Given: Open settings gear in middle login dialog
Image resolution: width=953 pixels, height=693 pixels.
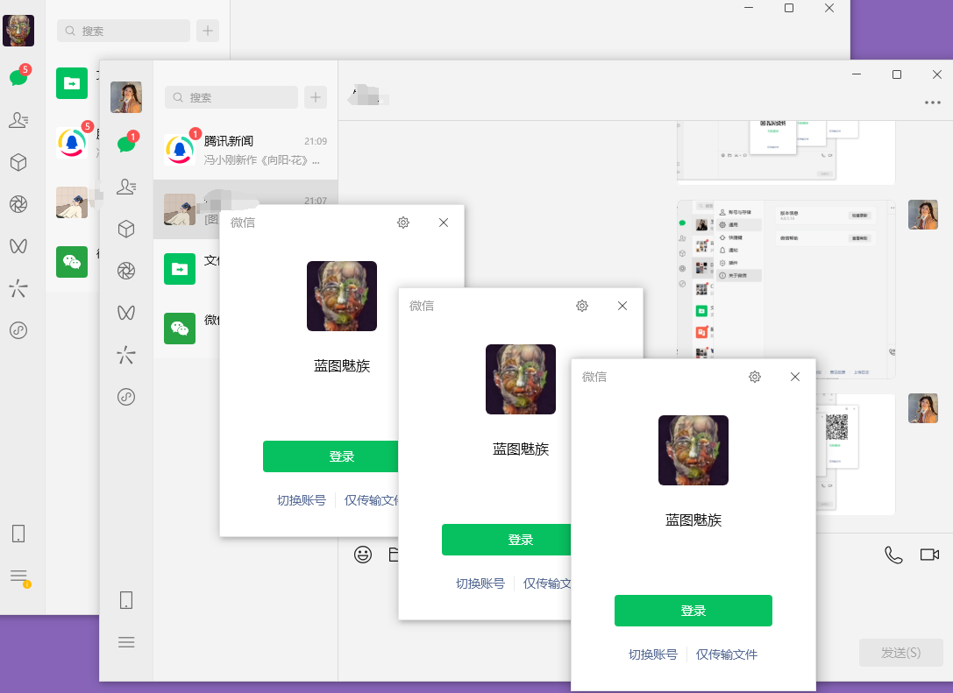Looking at the screenshot, I should point(581,306).
